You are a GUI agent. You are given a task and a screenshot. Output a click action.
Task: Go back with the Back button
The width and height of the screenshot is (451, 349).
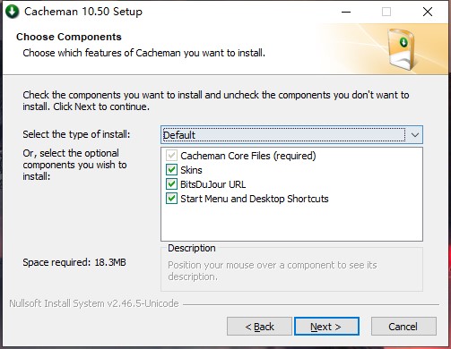click(x=259, y=327)
